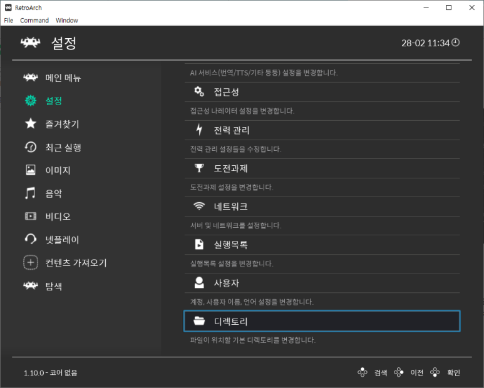Open 도전과제 settings entry
The width and height of the screenshot is (484, 388).
pyautogui.click(x=322, y=168)
